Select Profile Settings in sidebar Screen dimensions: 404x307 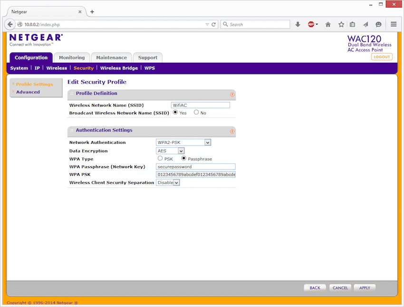tap(35, 84)
